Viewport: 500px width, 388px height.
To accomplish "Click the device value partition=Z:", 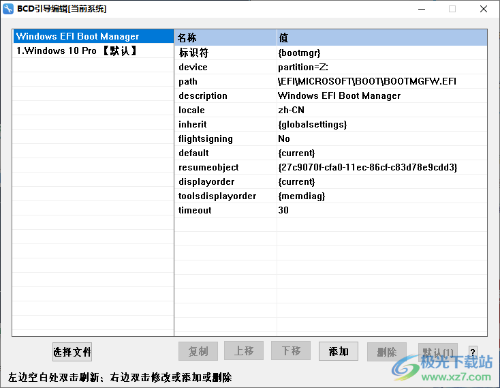I will coord(303,67).
